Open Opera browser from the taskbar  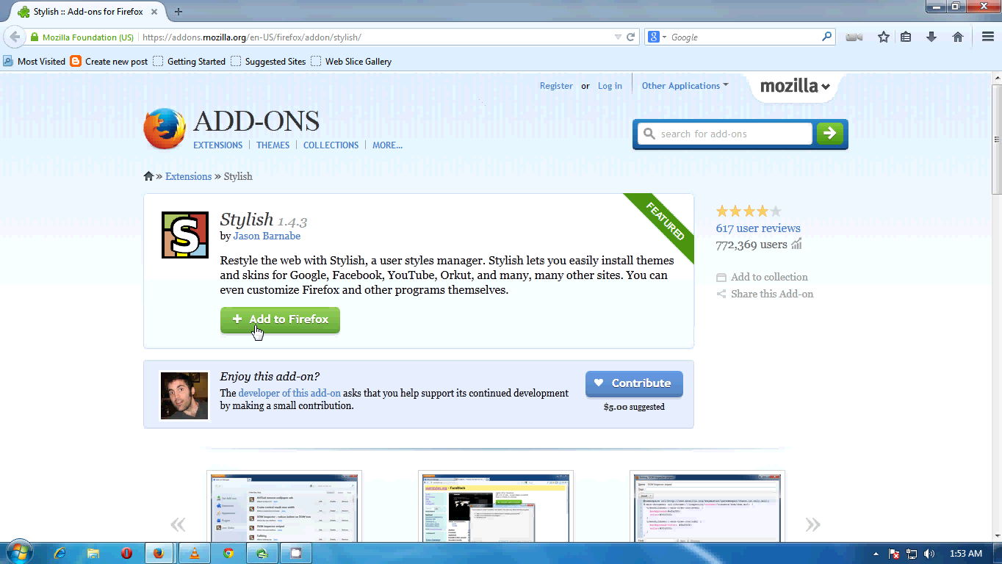(126, 553)
